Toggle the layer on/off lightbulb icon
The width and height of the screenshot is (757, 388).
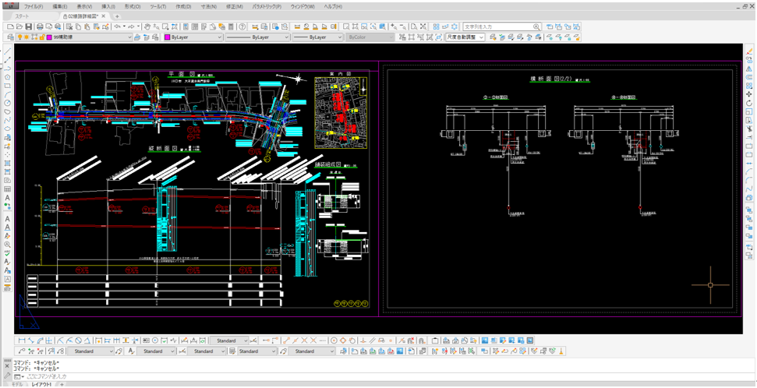(x=20, y=37)
